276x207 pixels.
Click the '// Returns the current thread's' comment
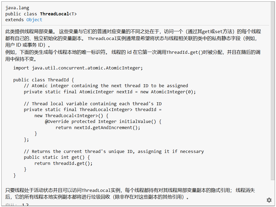(114, 152)
